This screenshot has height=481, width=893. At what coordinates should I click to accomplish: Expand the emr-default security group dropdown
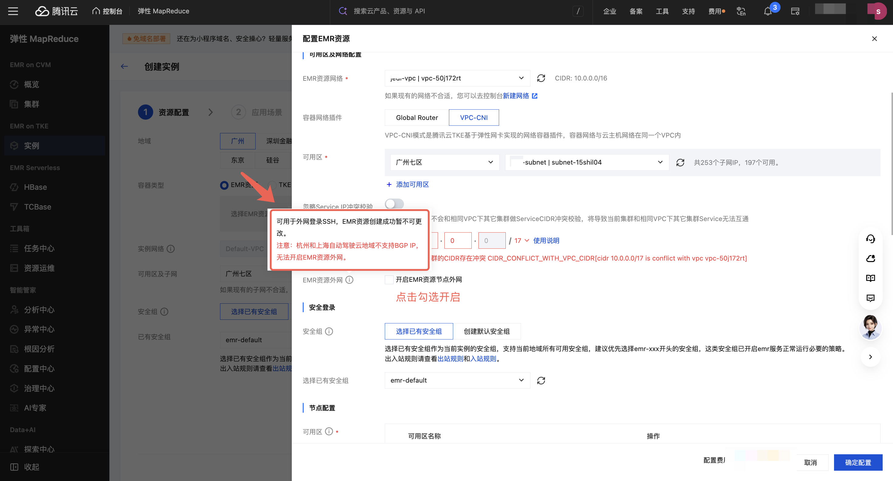pyautogui.click(x=457, y=380)
